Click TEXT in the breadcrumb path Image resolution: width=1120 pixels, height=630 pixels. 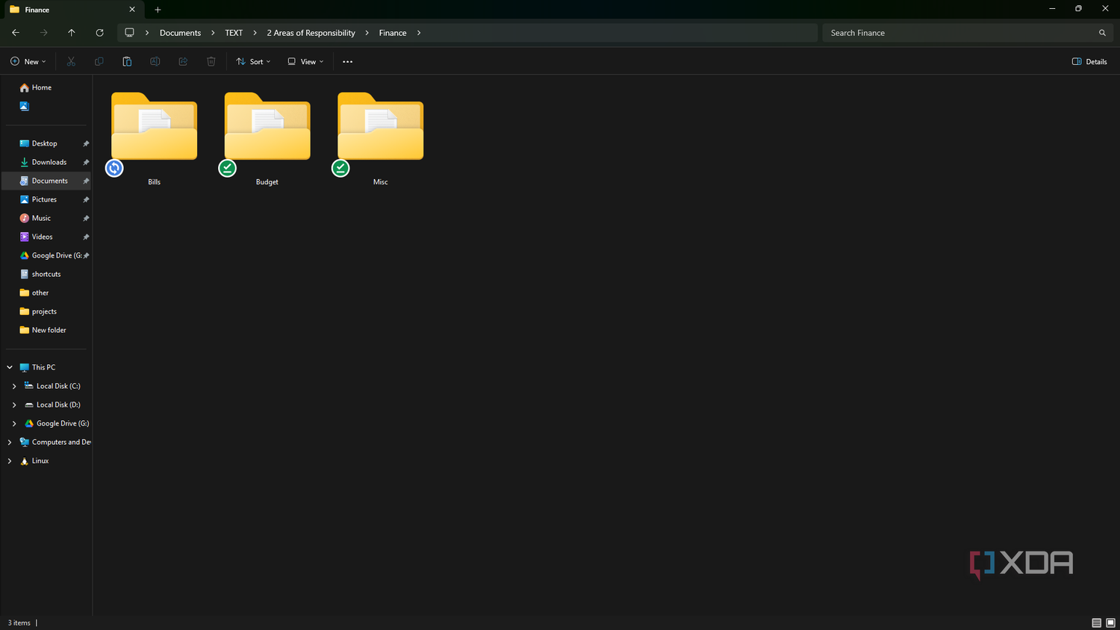pos(234,33)
